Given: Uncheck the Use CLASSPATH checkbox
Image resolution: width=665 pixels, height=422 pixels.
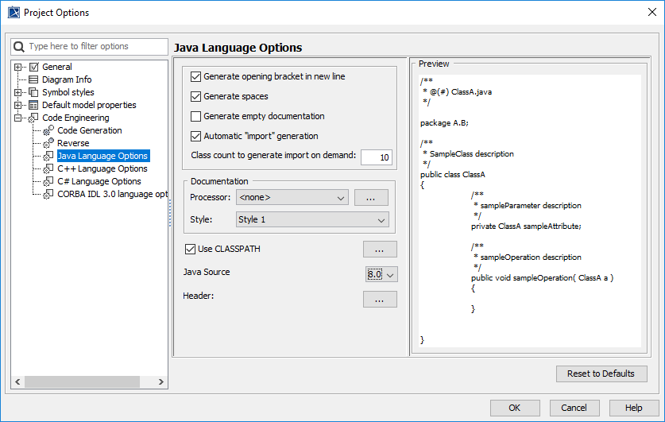Looking at the screenshot, I should click(x=190, y=249).
